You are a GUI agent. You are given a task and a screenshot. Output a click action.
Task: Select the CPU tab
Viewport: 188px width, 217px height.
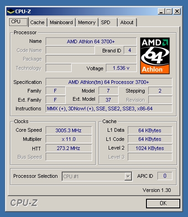pos(18,22)
